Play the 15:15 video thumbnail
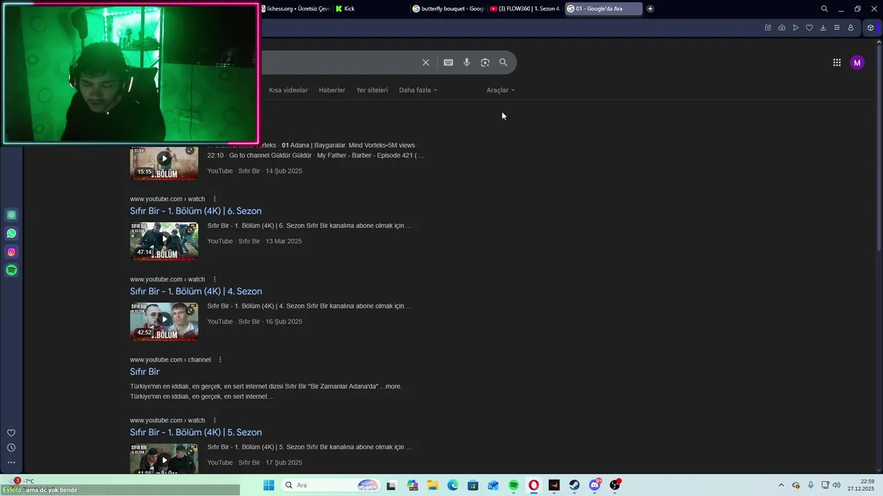This screenshot has width=883, height=496. [x=164, y=163]
